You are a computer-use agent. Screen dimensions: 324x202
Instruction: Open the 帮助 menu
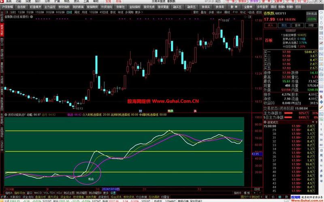[x=96, y=1]
